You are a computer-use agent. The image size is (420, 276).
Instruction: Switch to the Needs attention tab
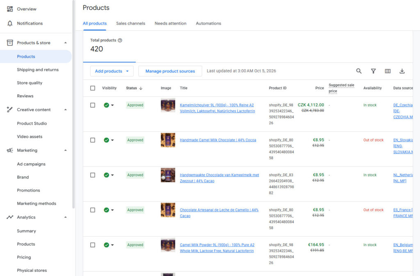(x=170, y=23)
